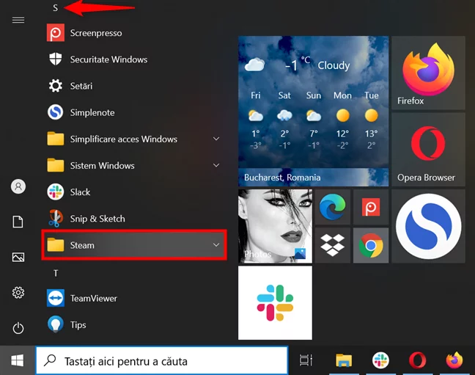Open Documents from Start sidebar
The image size is (475, 375).
tap(18, 222)
